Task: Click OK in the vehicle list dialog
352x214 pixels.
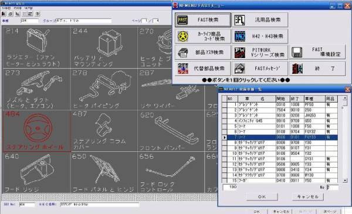Action: point(262,197)
